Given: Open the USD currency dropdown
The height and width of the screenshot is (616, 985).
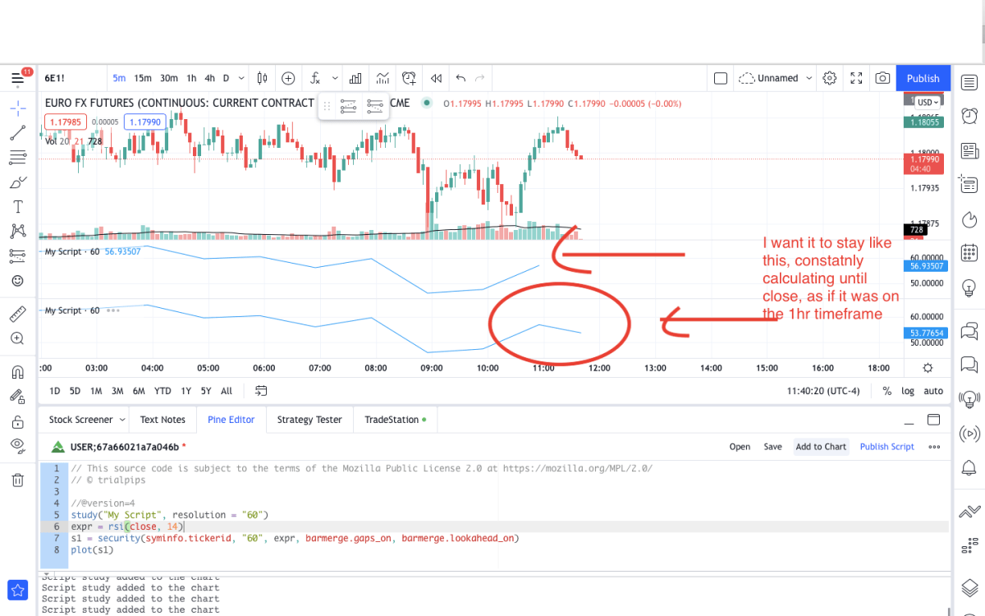Looking at the screenshot, I should click(x=928, y=102).
